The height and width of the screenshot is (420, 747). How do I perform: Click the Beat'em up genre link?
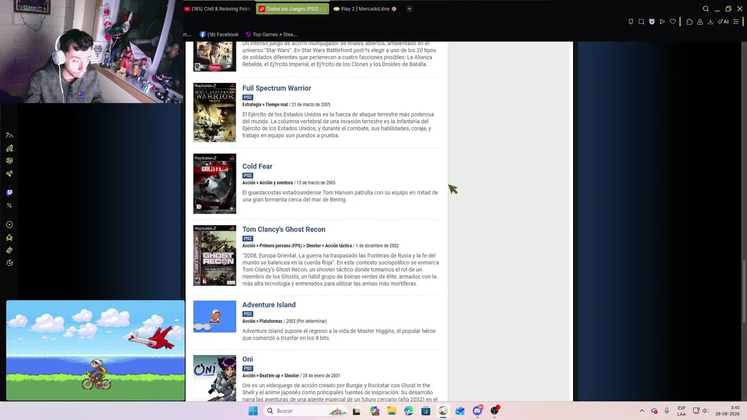pyautogui.click(x=270, y=376)
